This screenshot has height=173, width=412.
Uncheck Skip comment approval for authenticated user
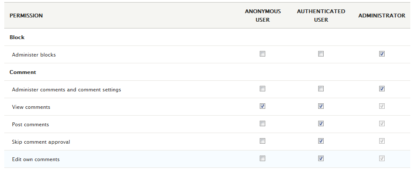[x=321, y=141]
